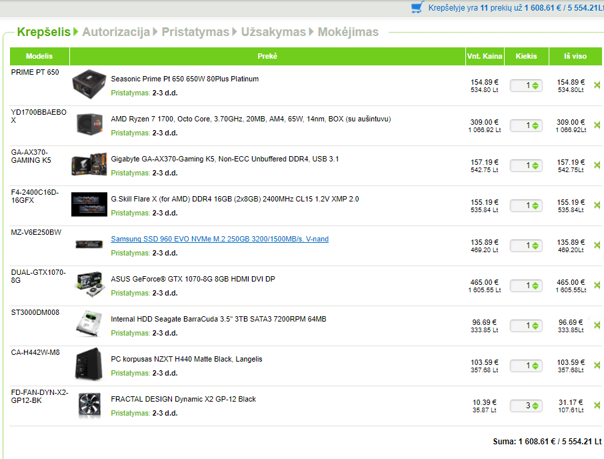
Task: Select model code YD1700BBAEBOX
Action: (x=39, y=116)
